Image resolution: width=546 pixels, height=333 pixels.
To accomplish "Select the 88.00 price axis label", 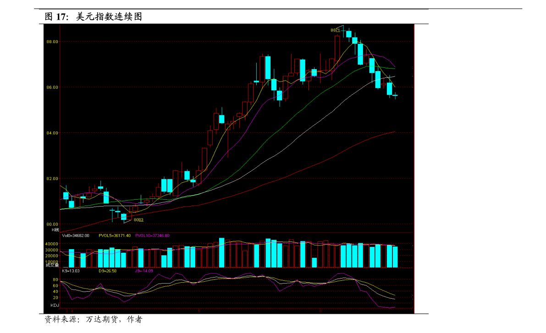I will (x=52, y=42).
